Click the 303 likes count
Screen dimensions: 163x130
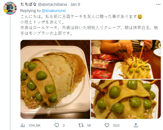click(116, 125)
